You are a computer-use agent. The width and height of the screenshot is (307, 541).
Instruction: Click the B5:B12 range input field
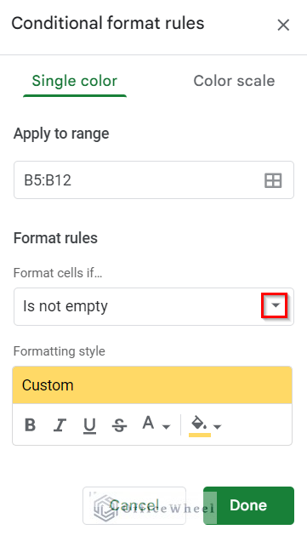(154, 179)
